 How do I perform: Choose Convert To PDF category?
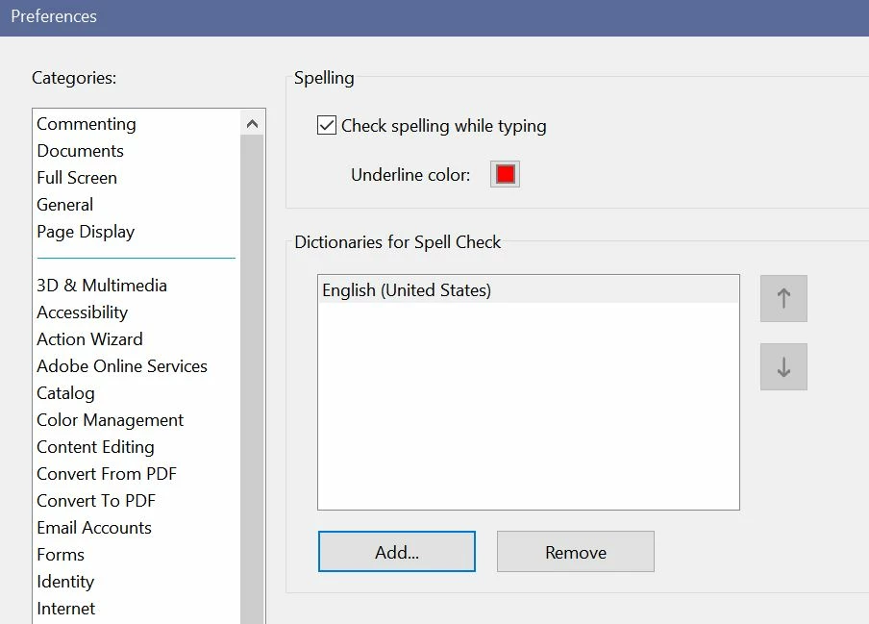[96, 501]
